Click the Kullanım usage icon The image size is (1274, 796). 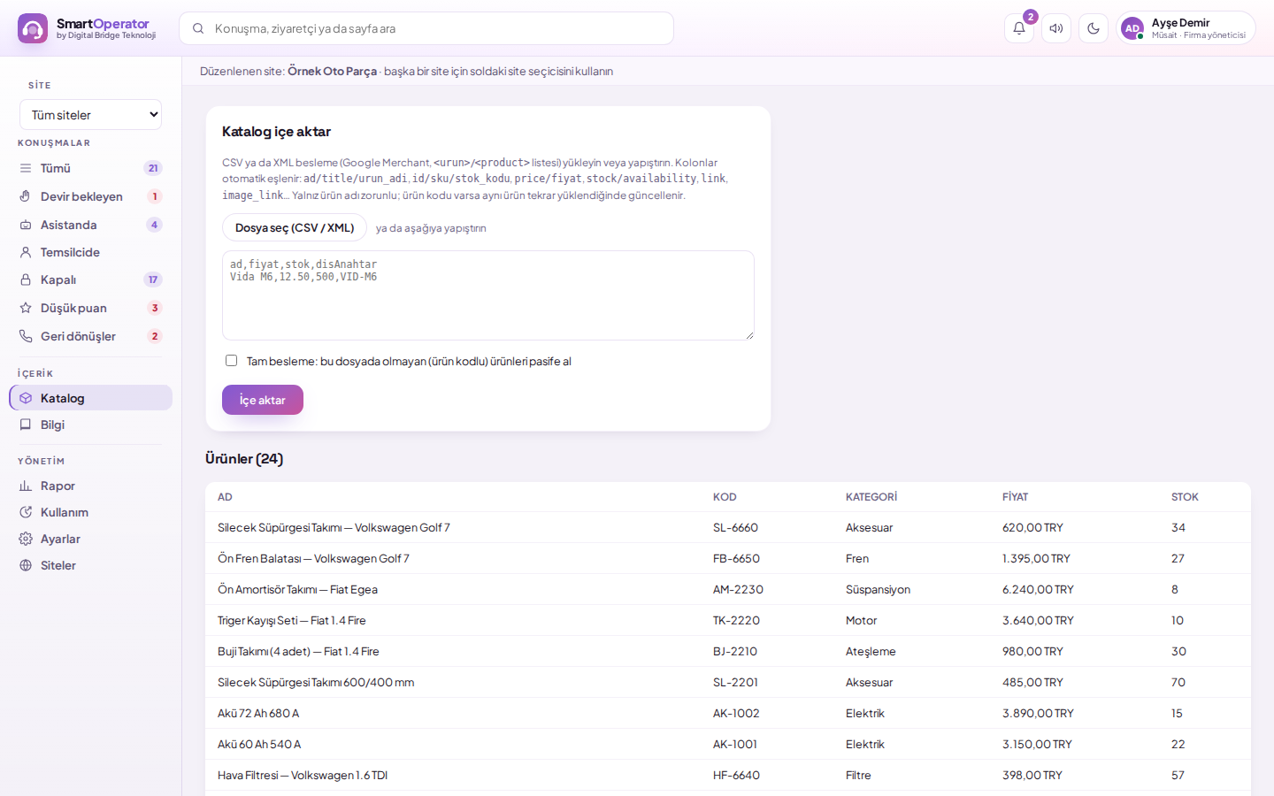coord(26,512)
